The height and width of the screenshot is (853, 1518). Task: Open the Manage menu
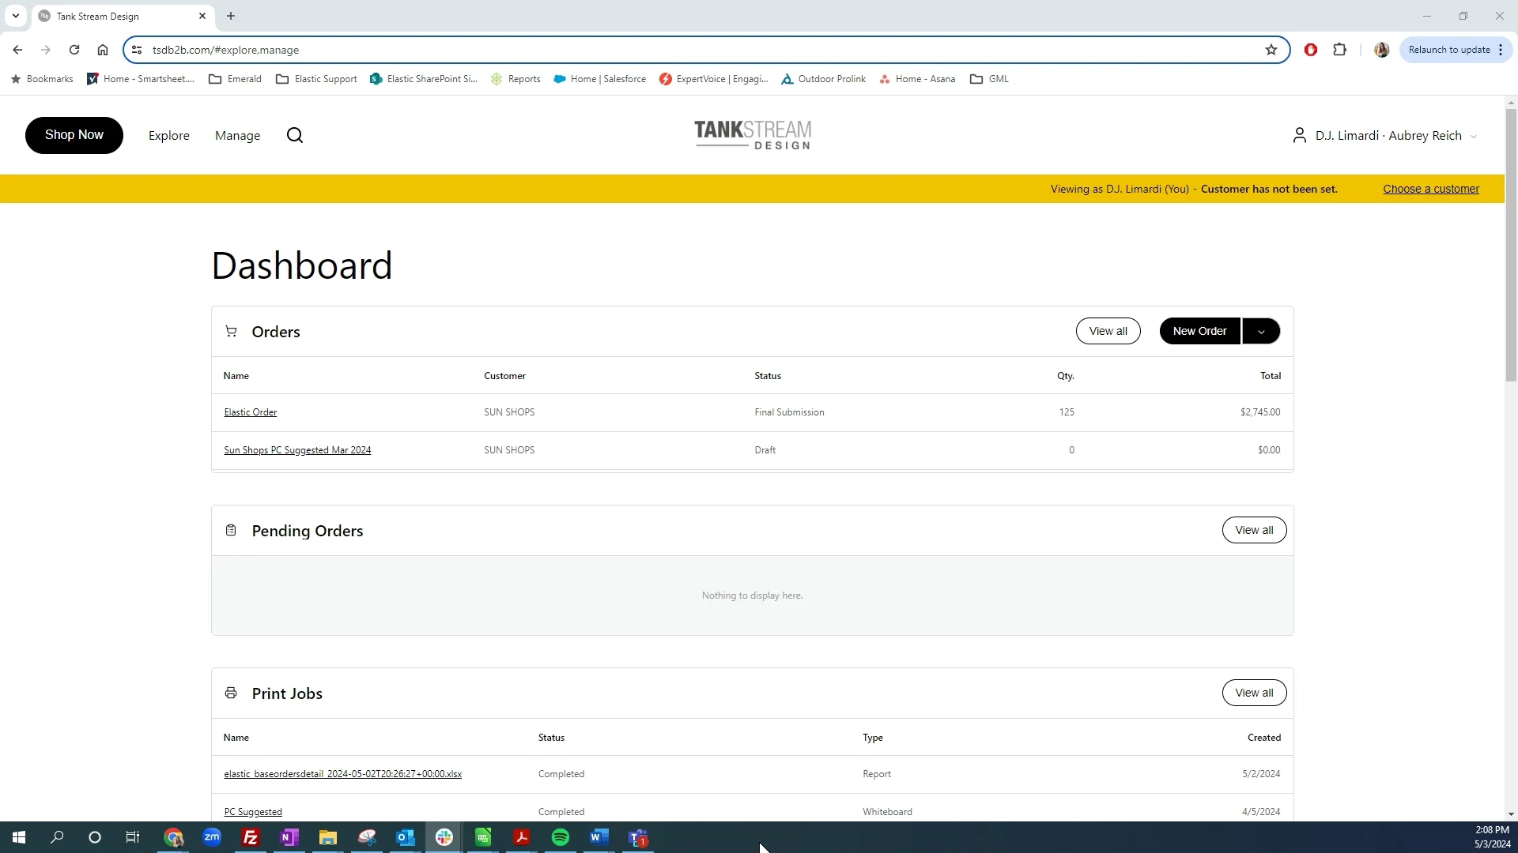pos(237,136)
